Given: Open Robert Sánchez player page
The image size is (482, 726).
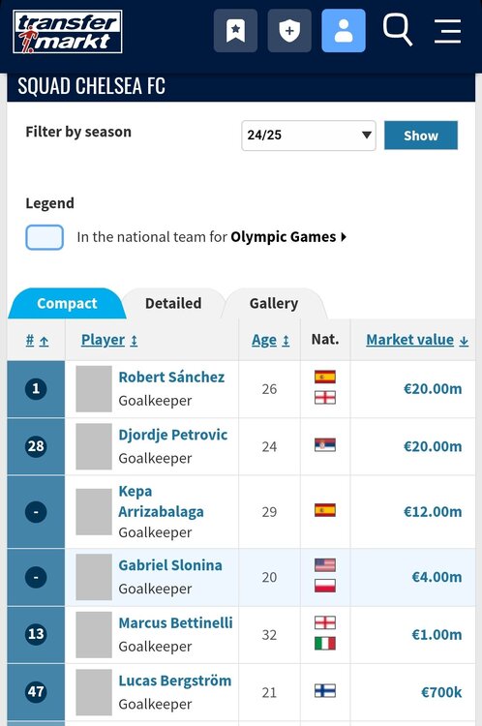Looking at the screenshot, I should click(171, 377).
